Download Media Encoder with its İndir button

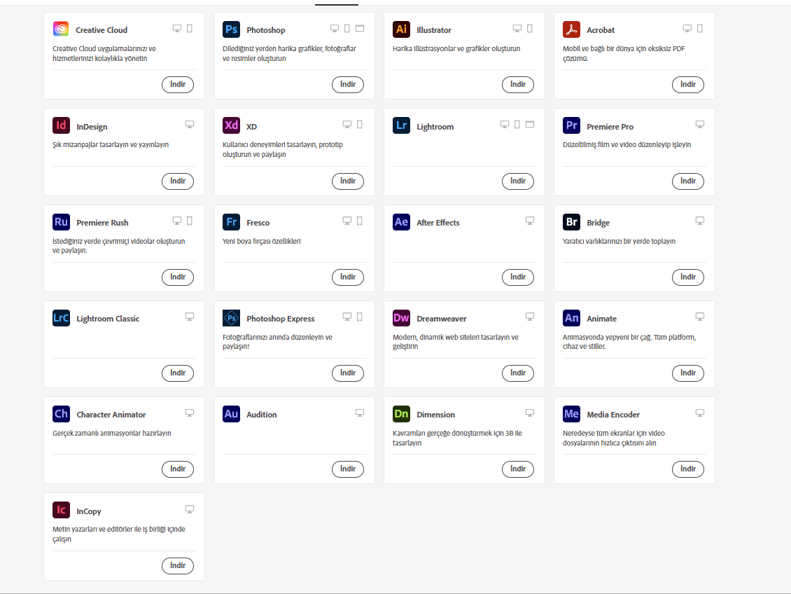click(x=687, y=469)
